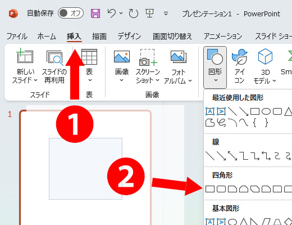Pick Text Box in 最近使用した図形
Viewport: 292px width, 225px height.
click(x=210, y=111)
